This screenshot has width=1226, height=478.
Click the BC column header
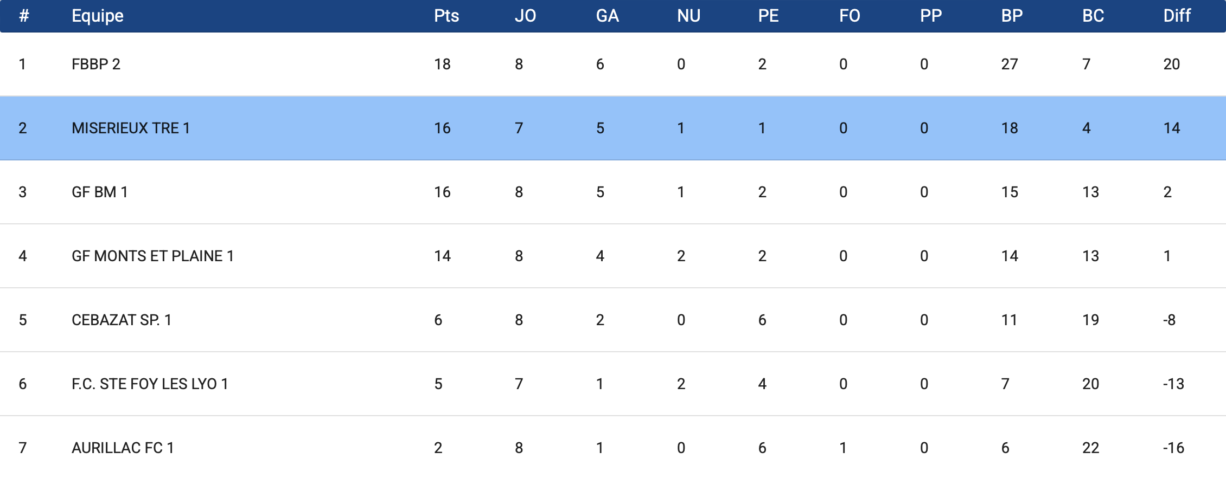pos(1093,16)
